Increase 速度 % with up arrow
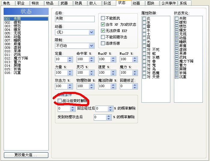The width and height of the screenshot is (210, 161). 113,71
